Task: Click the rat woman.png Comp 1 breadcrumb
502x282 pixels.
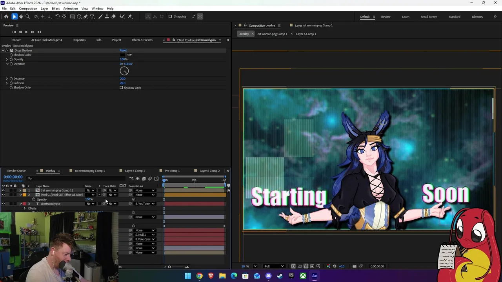Action: (272, 34)
